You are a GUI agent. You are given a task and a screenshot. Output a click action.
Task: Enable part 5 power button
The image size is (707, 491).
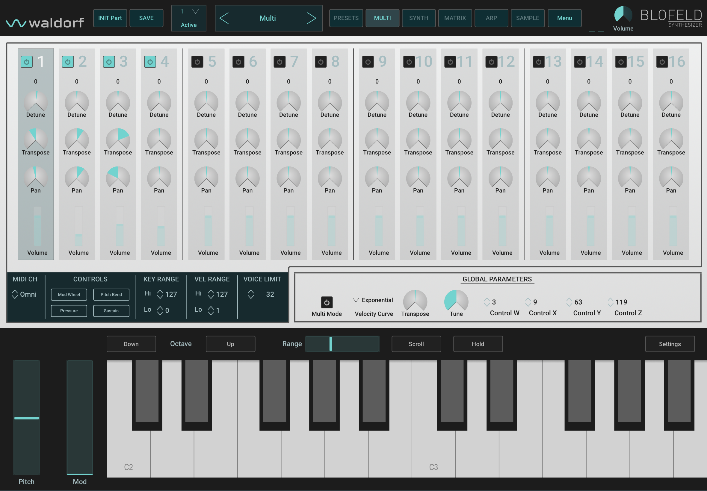coord(197,62)
